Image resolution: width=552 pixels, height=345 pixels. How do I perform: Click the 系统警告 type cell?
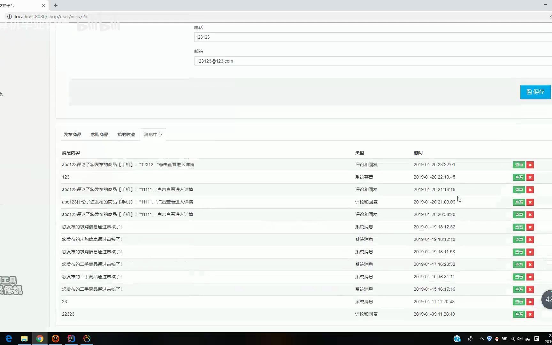364,177
